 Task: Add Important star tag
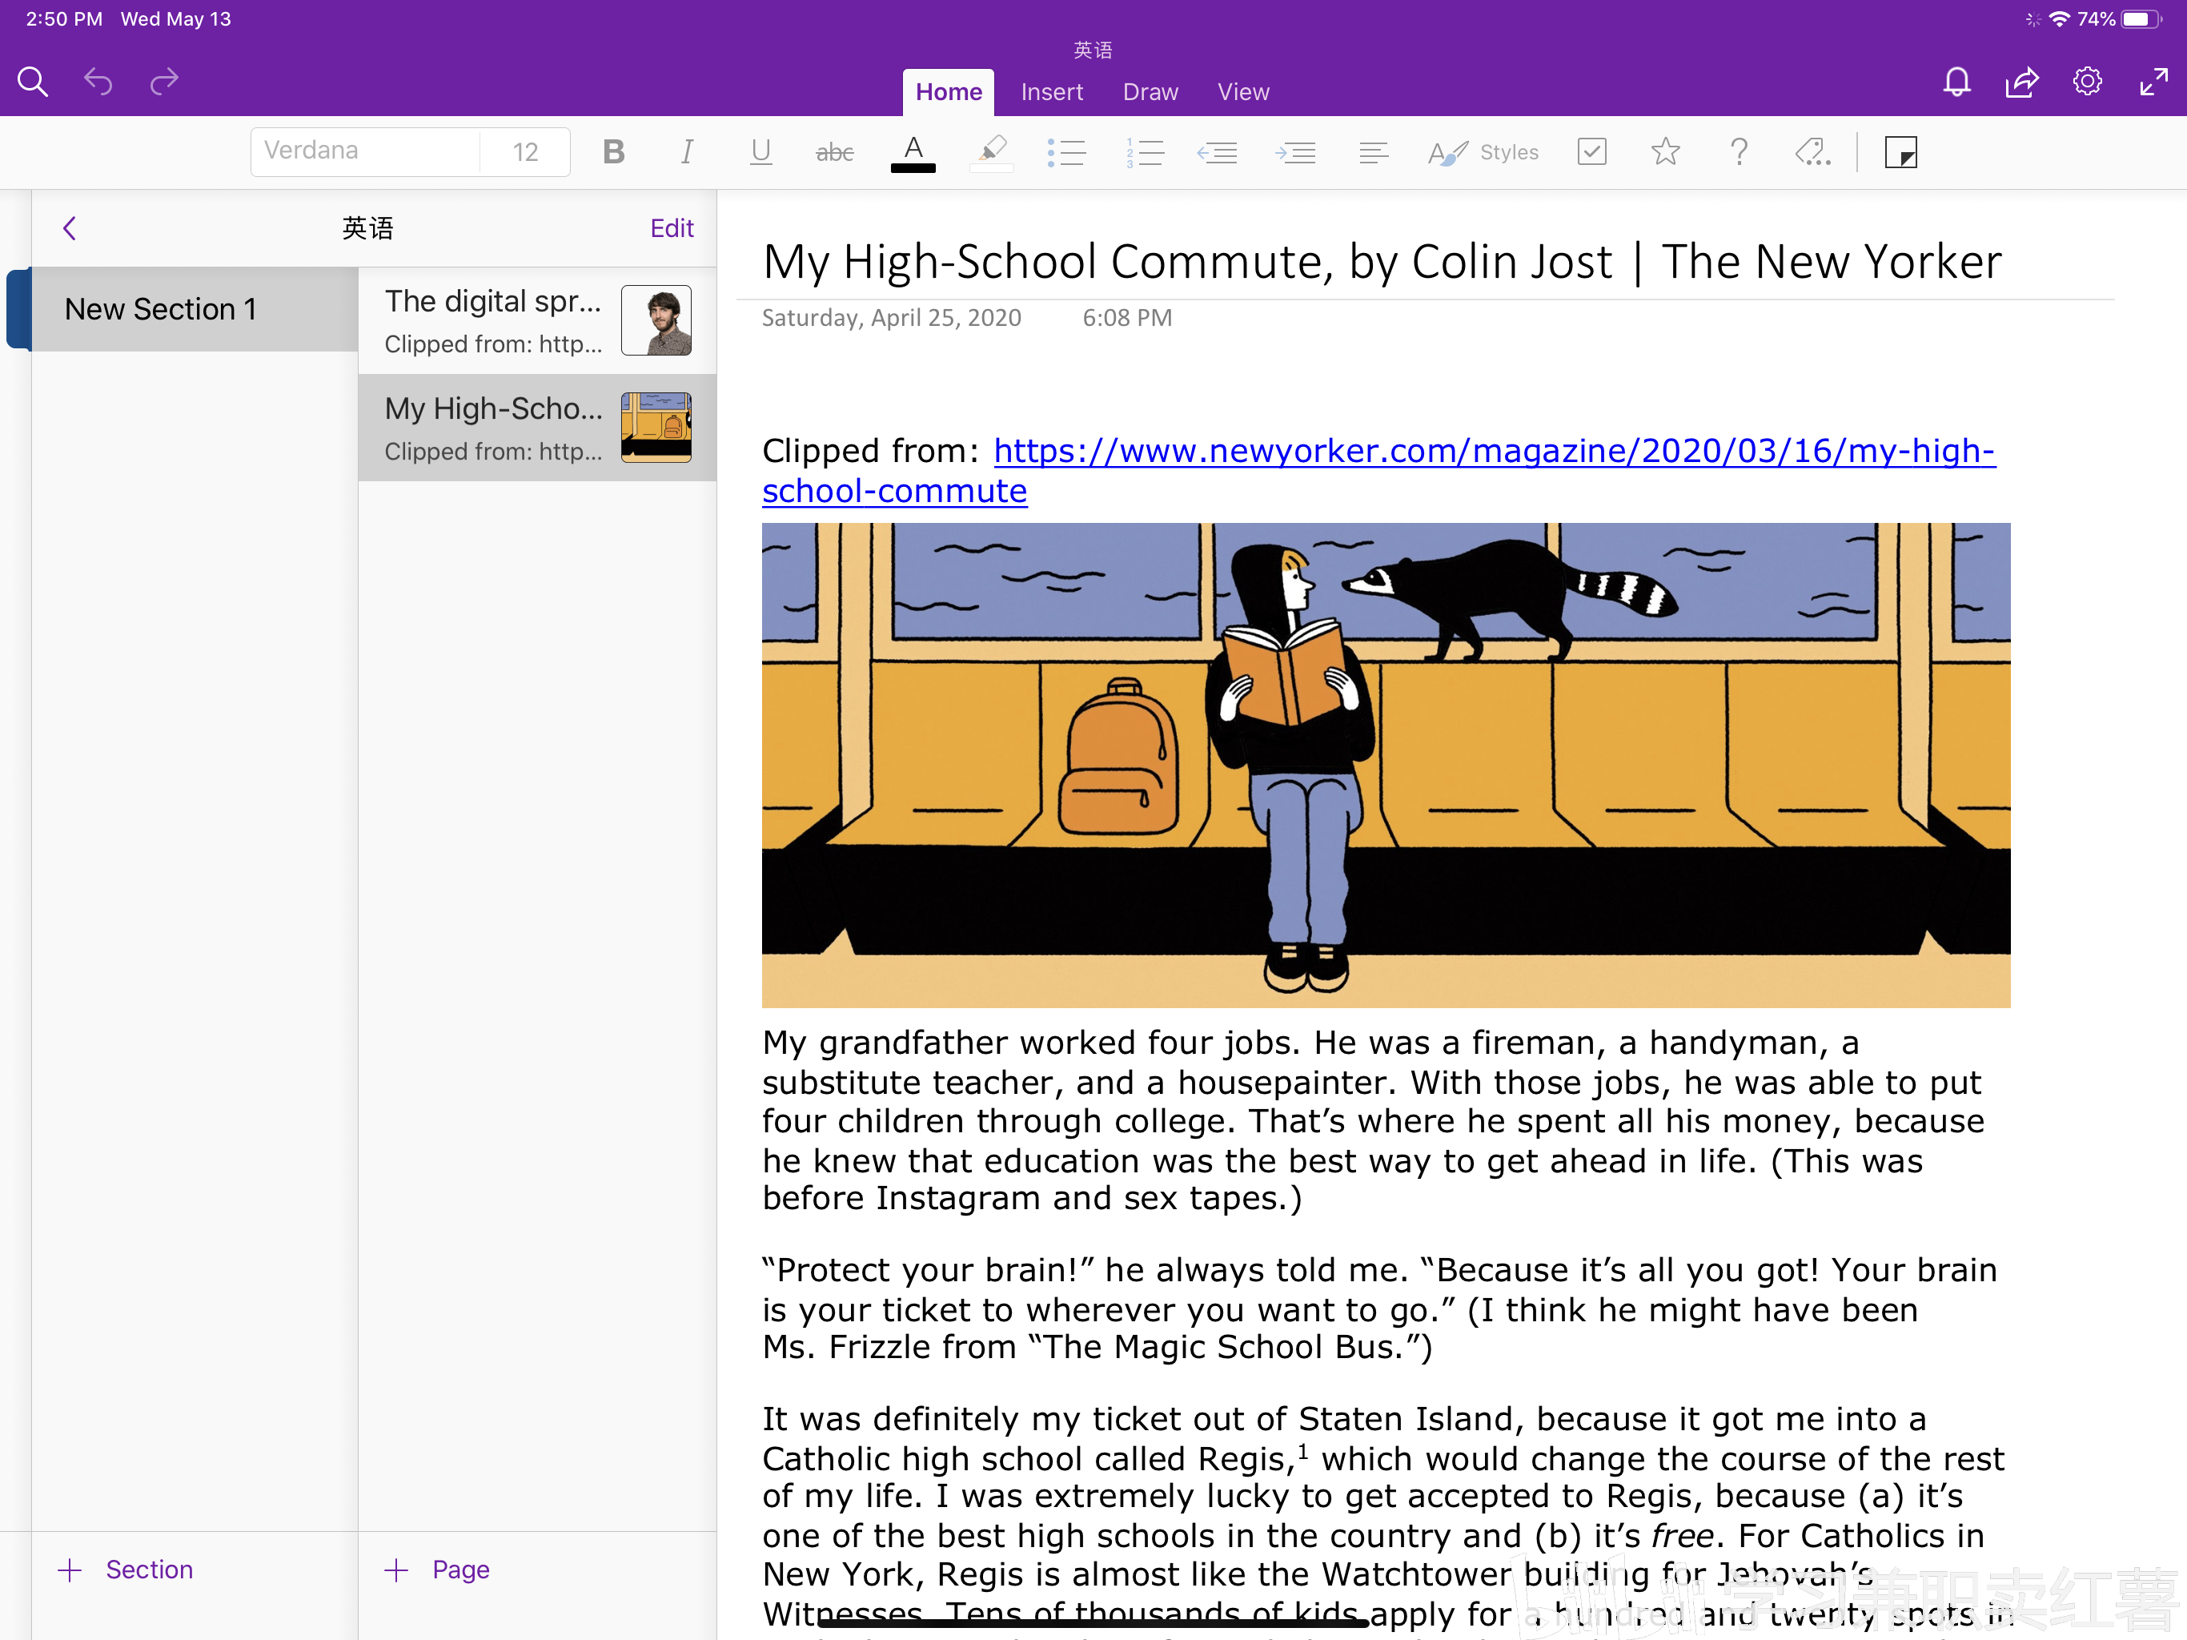tap(1666, 151)
